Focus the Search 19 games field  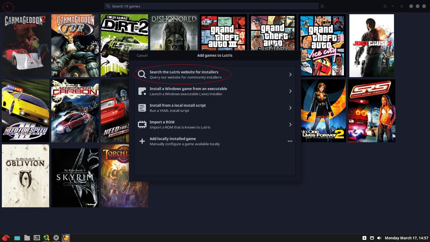(x=211, y=6)
